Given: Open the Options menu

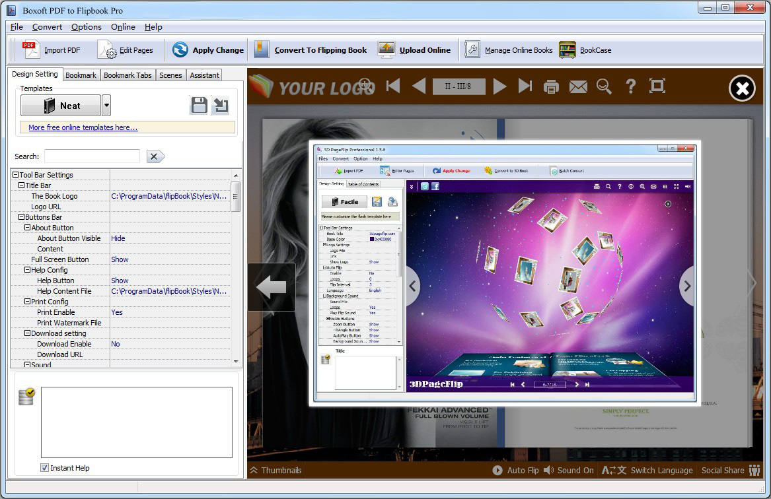Looking at the screenshot, I should pyautogui.click(x=87, y=27).
